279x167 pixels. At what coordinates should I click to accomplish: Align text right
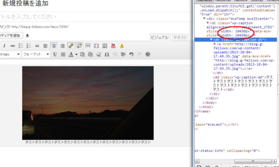pos(62,46)
